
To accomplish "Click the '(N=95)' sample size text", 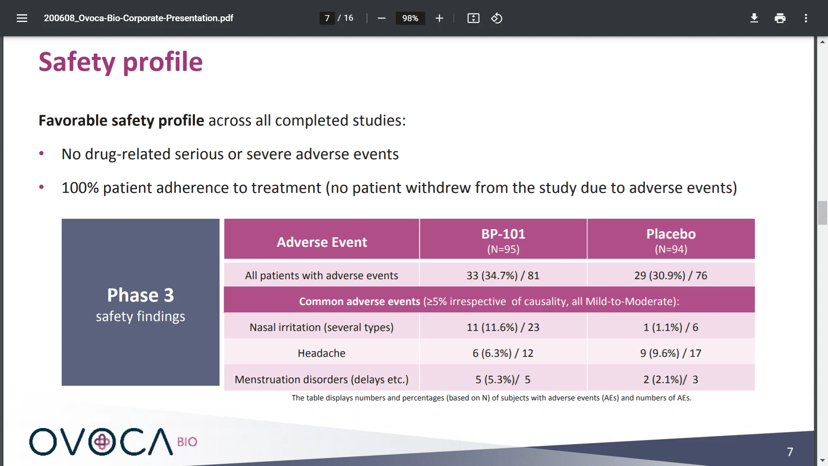I will coord(503,249).
